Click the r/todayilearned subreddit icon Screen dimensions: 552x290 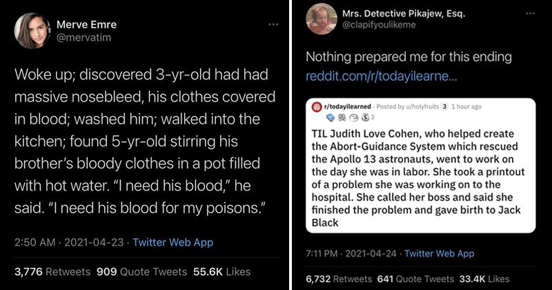click(x=317, y=107)
